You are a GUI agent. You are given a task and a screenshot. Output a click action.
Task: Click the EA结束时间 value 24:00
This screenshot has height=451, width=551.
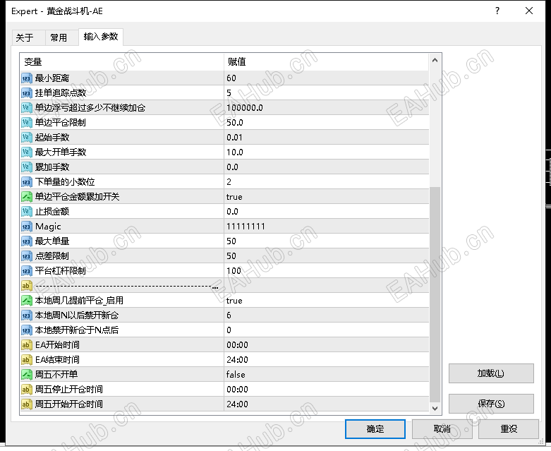click(x=237, y=360)
